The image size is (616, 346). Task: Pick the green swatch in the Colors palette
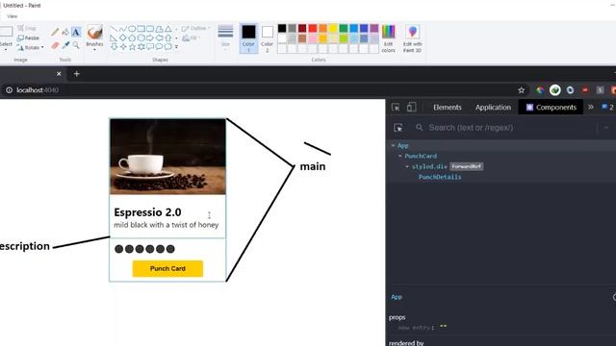344,28
